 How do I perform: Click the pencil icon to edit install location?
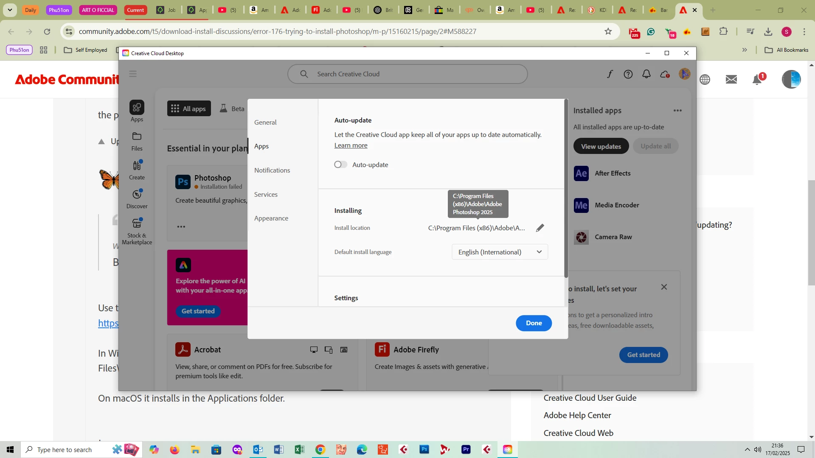[x=540, y=228]
